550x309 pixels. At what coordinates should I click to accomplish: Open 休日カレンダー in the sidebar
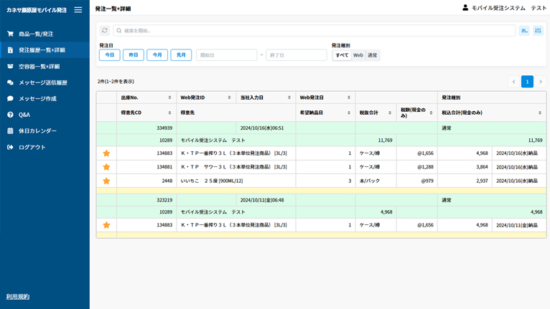(37, 131)
